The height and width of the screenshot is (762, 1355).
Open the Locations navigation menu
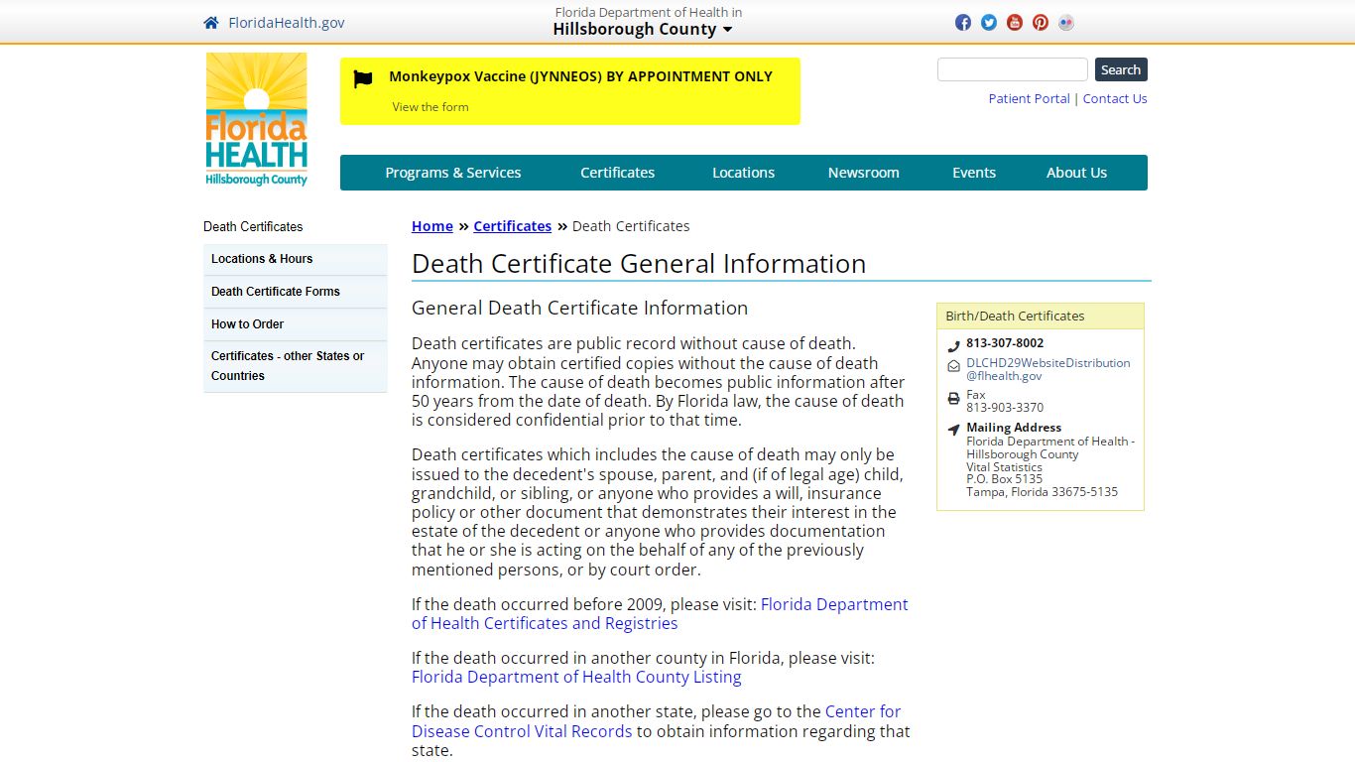[x=743, y=173]
